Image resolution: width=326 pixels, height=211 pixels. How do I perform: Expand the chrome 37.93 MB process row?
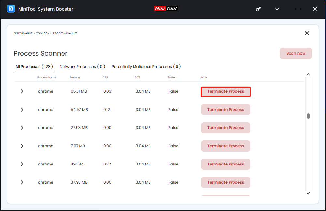click(22, 182)
